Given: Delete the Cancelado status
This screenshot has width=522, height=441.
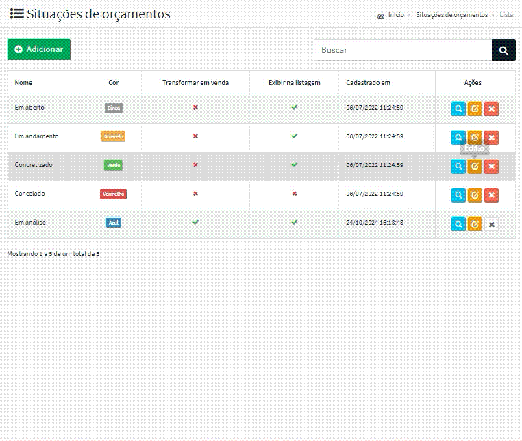Looking at the screenshot, I should pyautogui.click(x=491, y=195).
